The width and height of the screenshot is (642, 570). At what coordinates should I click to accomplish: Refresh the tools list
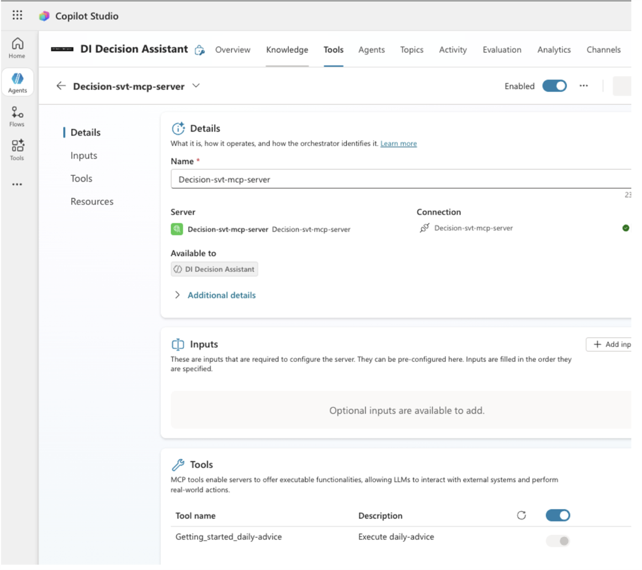[521, 515]
